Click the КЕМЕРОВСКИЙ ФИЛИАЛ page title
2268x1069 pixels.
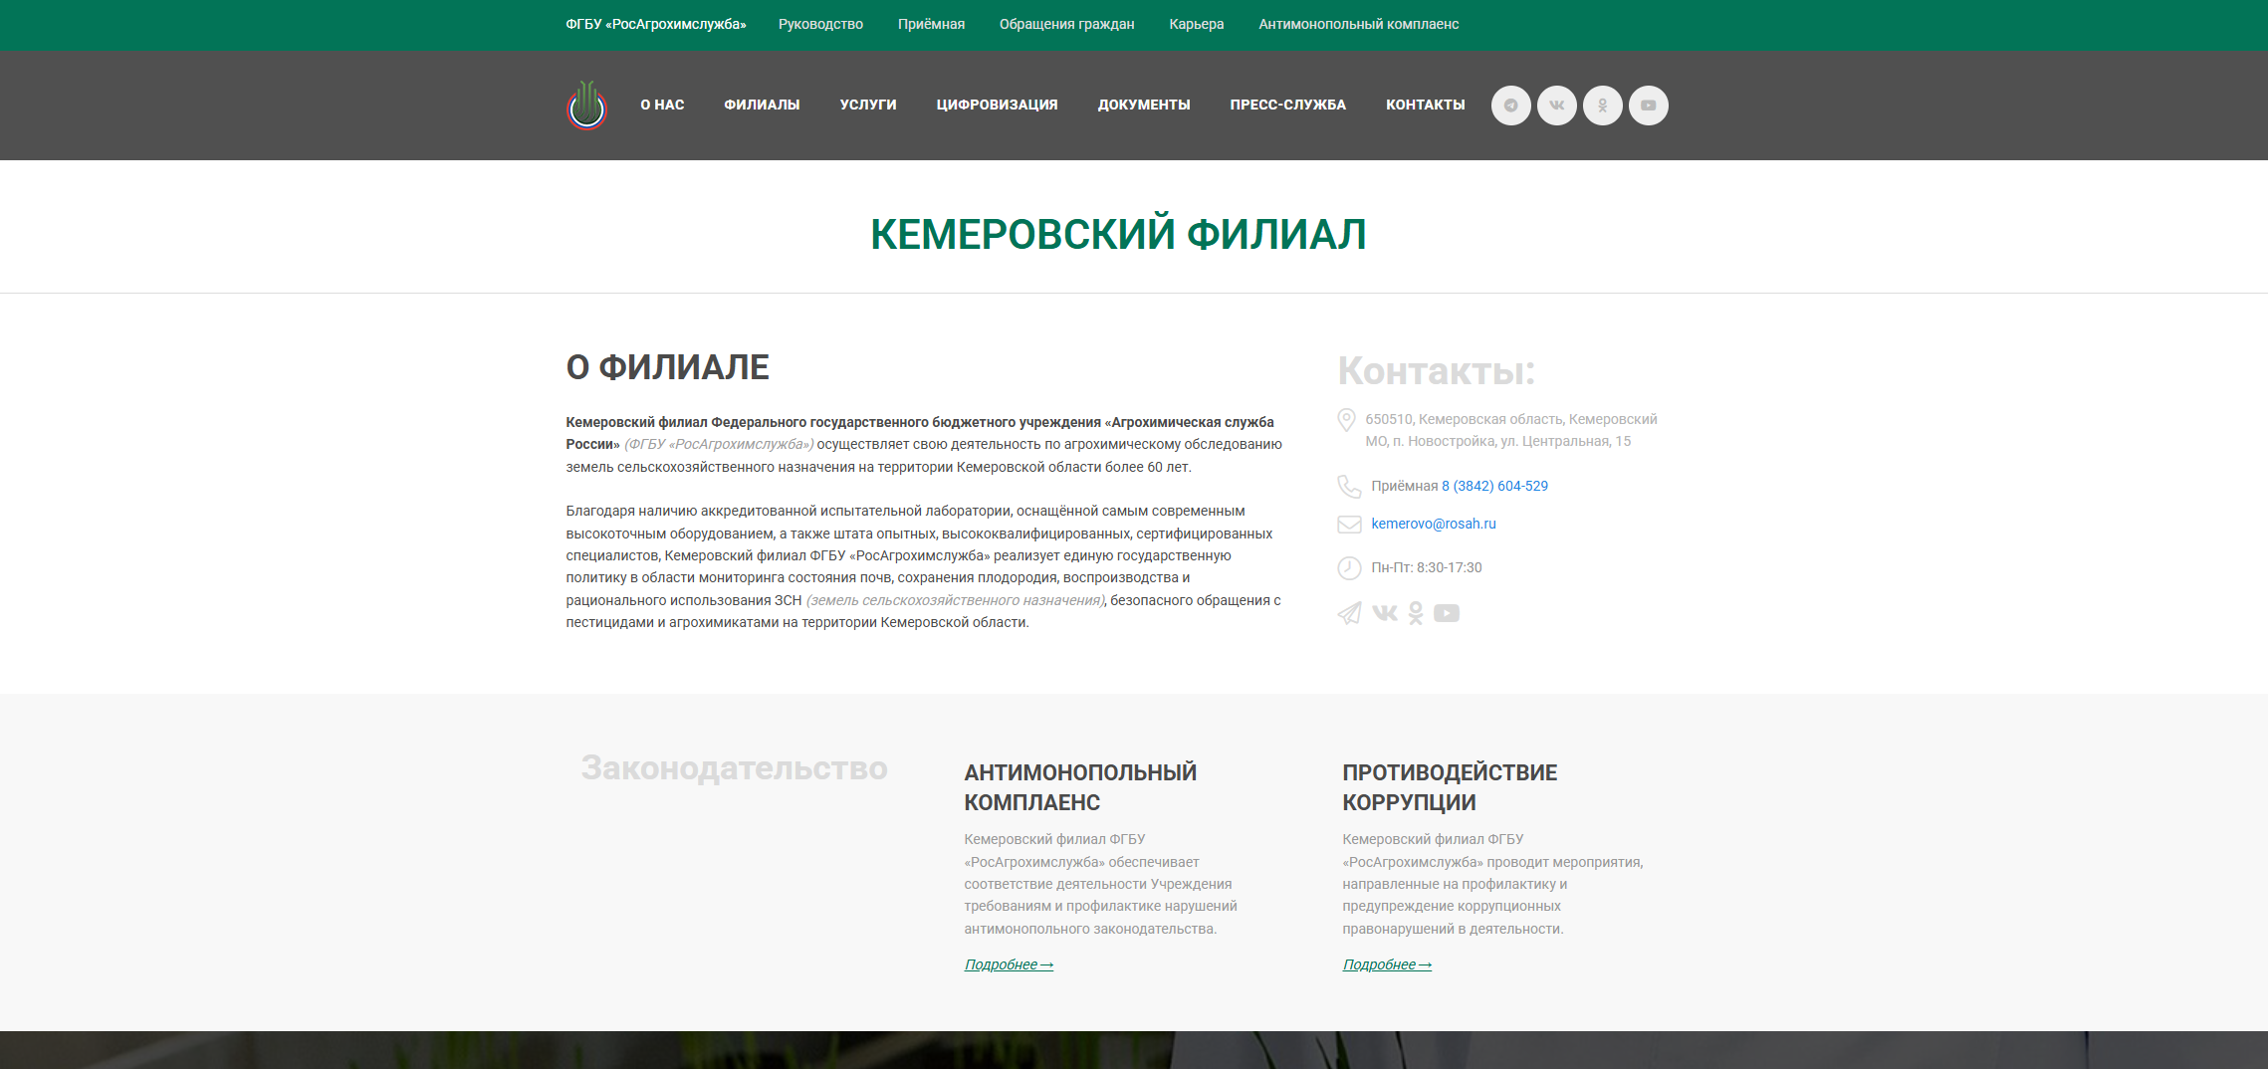[x=1118, y=235]
